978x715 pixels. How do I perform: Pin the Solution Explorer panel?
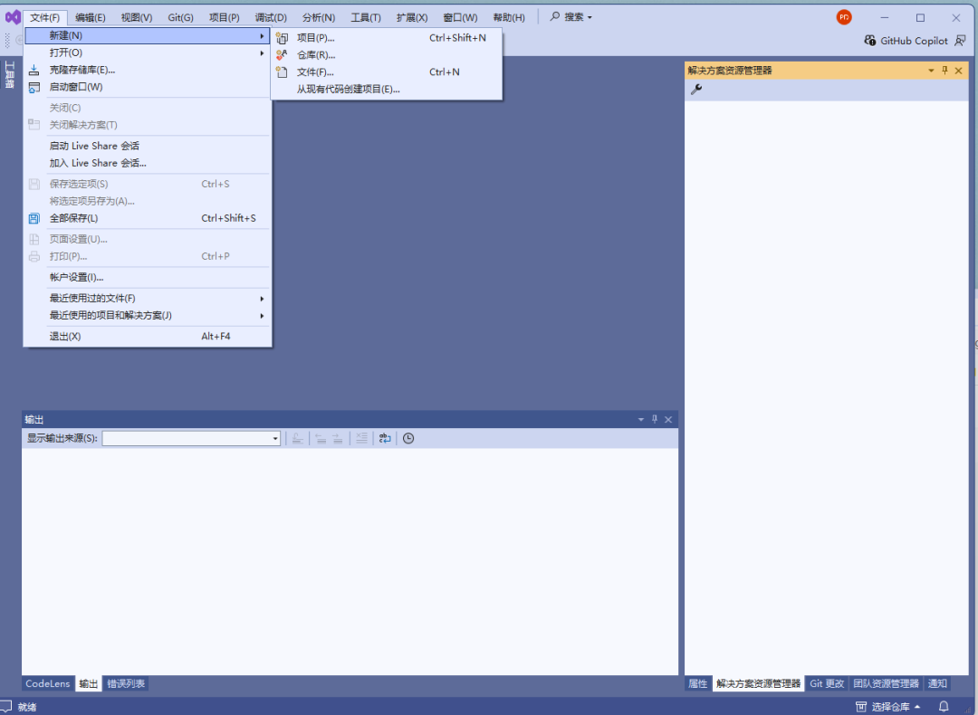click(x=944, y=71)
